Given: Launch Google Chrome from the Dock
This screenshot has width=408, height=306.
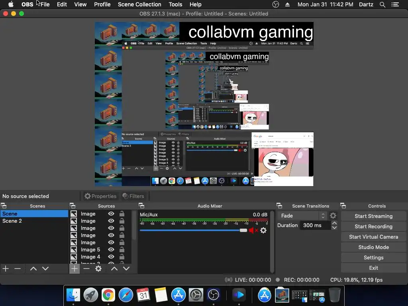Looking at the screenshot, I should [x=108, y=295].
